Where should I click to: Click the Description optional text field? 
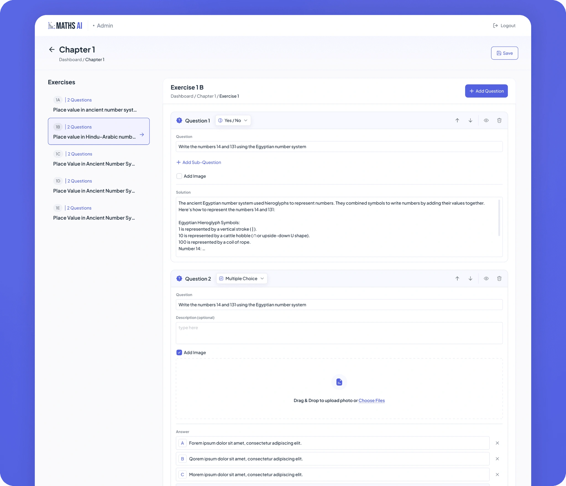point(339,333)
